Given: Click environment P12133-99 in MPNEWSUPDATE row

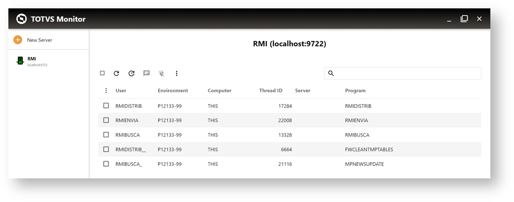Looking at the screenshot, I should coord(169,164).
